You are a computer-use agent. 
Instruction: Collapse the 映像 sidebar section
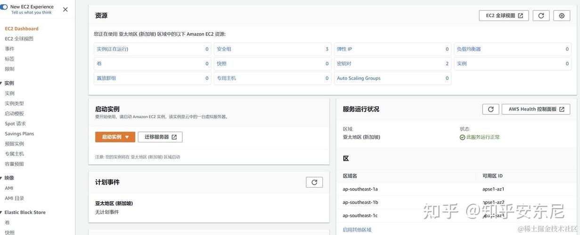pyautogui.click(x=1, y=178)
